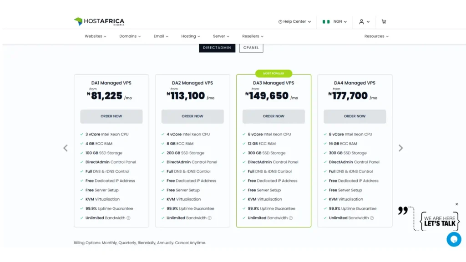This screenshot has width=466, height=262.
Task: Go to next plans with right arrow
Action: tap(400, 148)
